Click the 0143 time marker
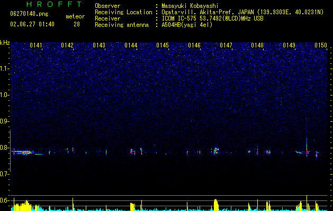This screenshot has height=211, width=333. (x=99, y=45)
